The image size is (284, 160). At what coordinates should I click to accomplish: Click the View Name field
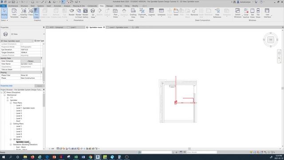pyautogui.click(x=31, y=64)
